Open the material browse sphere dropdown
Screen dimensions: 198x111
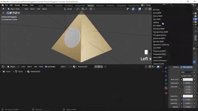75,67
